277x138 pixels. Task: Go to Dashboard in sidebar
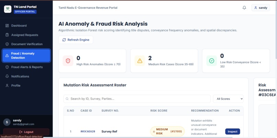26,26
